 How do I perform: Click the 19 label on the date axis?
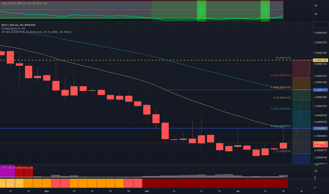point(10,191)
